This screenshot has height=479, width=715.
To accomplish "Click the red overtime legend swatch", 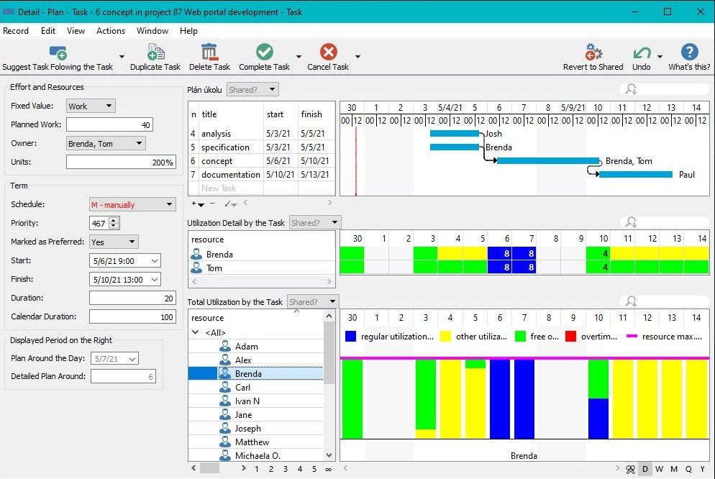I will (x=570, y=337).
